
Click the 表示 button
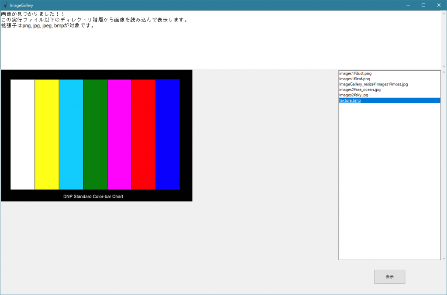click(x=389, y=277)
